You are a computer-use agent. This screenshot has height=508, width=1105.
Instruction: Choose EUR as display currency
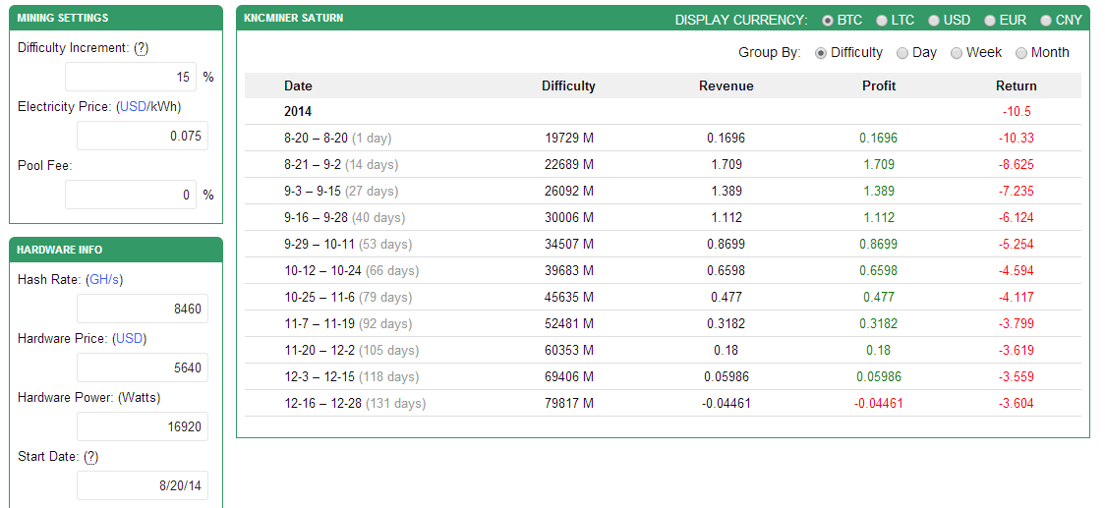pos(990,21)
